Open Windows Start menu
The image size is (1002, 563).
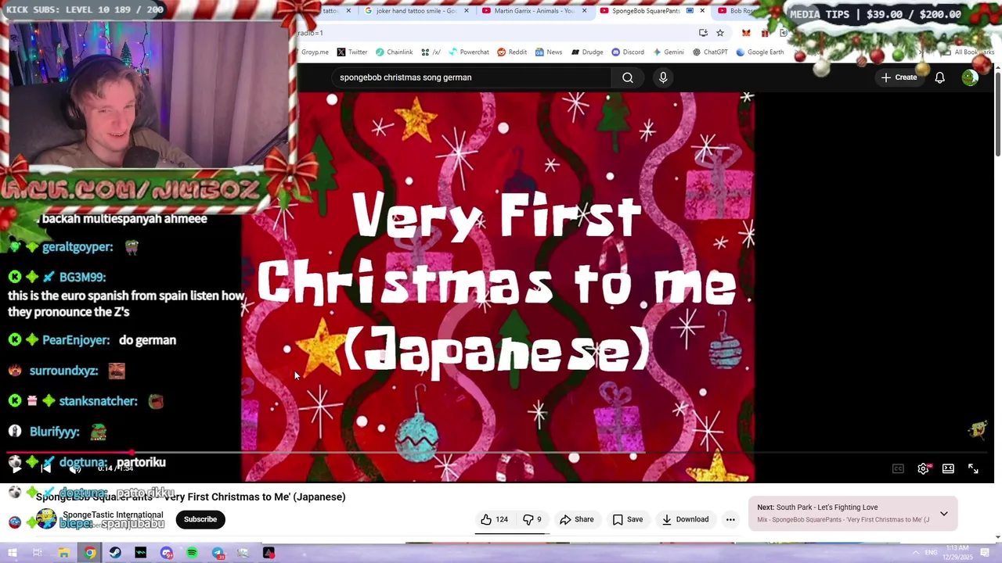[x=13, y=553]
